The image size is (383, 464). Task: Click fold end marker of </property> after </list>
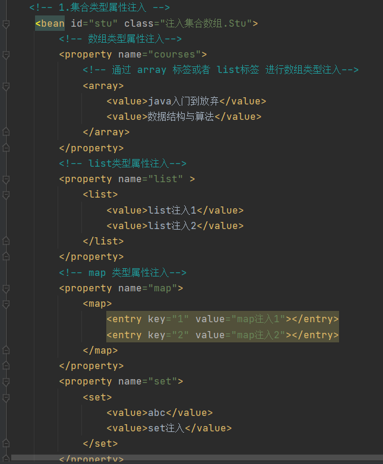6,256
